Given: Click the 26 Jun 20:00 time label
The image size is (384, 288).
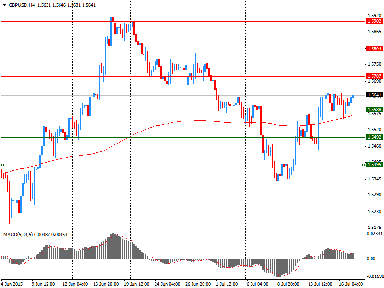Looking at the screenshot, I should (x=198, y=284).
